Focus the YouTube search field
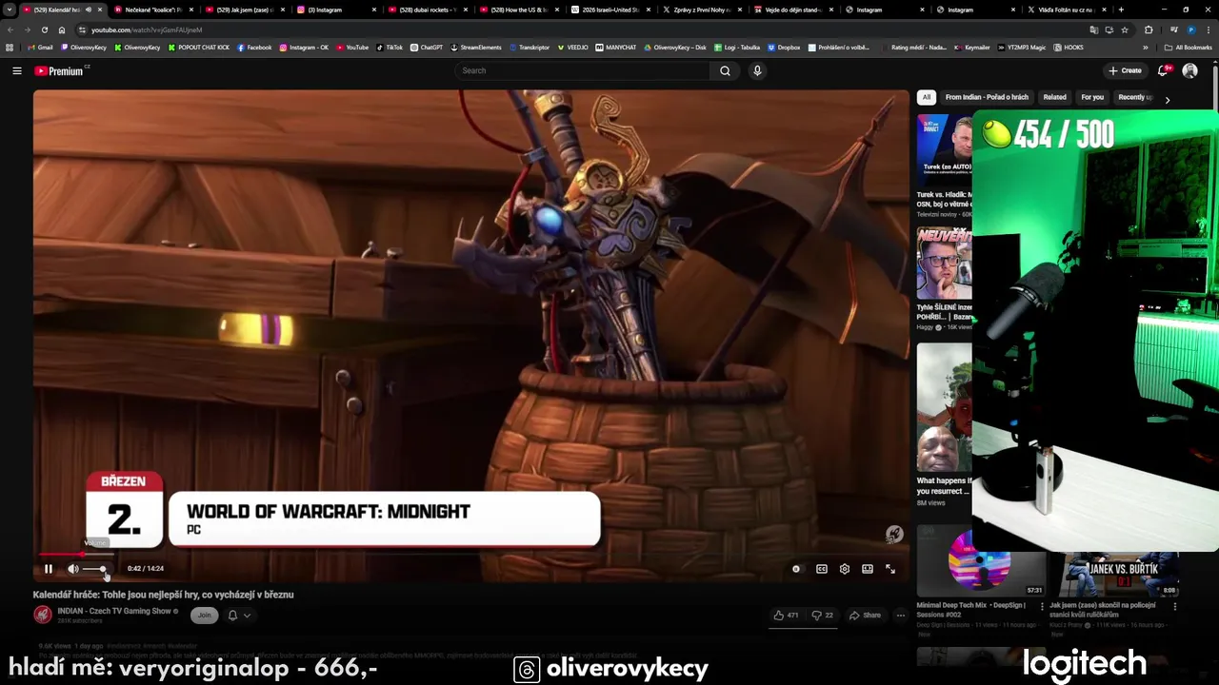The image size is (1219, 685). click(582, 70)
